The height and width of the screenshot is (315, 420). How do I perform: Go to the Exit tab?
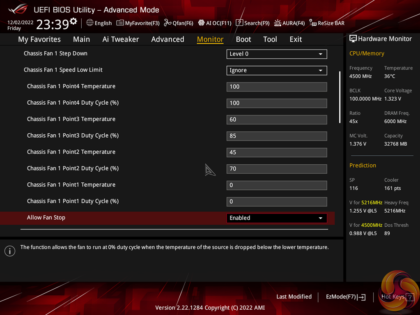[x=296, y=39]
